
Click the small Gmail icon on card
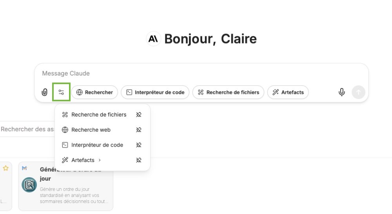pos(24,168)
